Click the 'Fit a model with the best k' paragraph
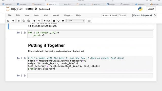Image resolution: width=162 pixels, height=91 pixels. click(x=56, y=51)
